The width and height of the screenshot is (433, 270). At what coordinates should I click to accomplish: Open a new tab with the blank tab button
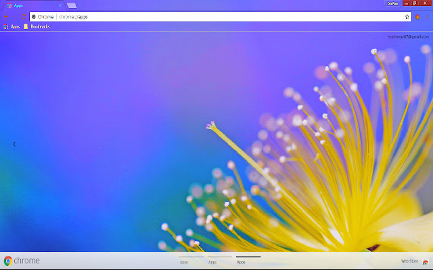72,5
